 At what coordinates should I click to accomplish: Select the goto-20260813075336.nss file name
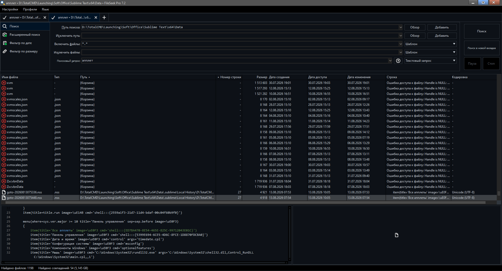pyautogui.click(x=24, y=192)
